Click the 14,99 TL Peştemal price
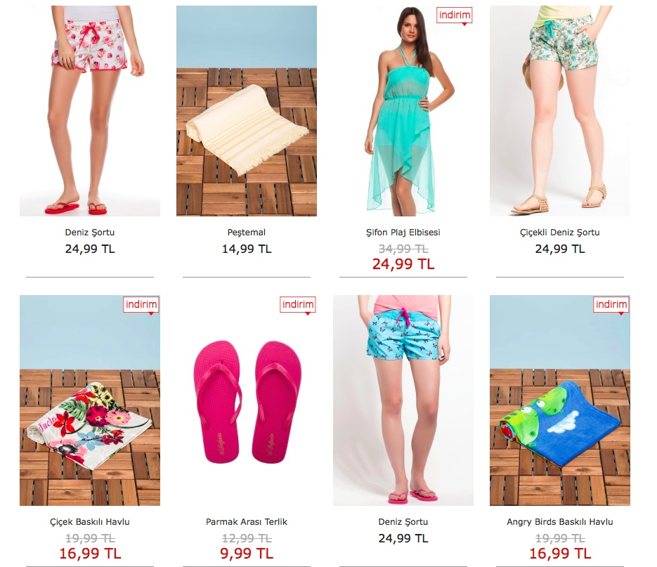This screenshot has height=567, width=657. point(247,249)
